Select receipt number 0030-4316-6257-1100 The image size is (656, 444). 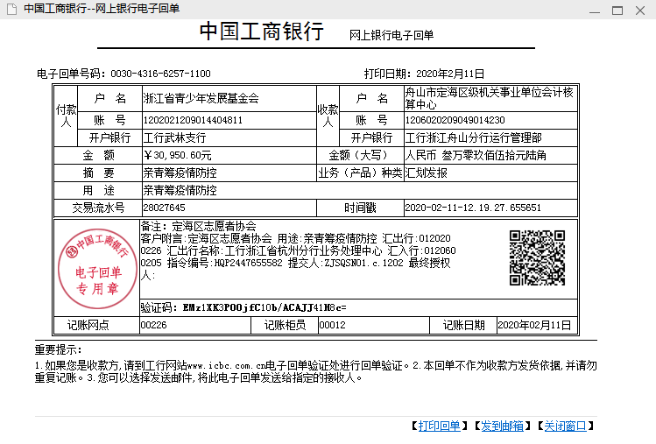pos(160,74)
